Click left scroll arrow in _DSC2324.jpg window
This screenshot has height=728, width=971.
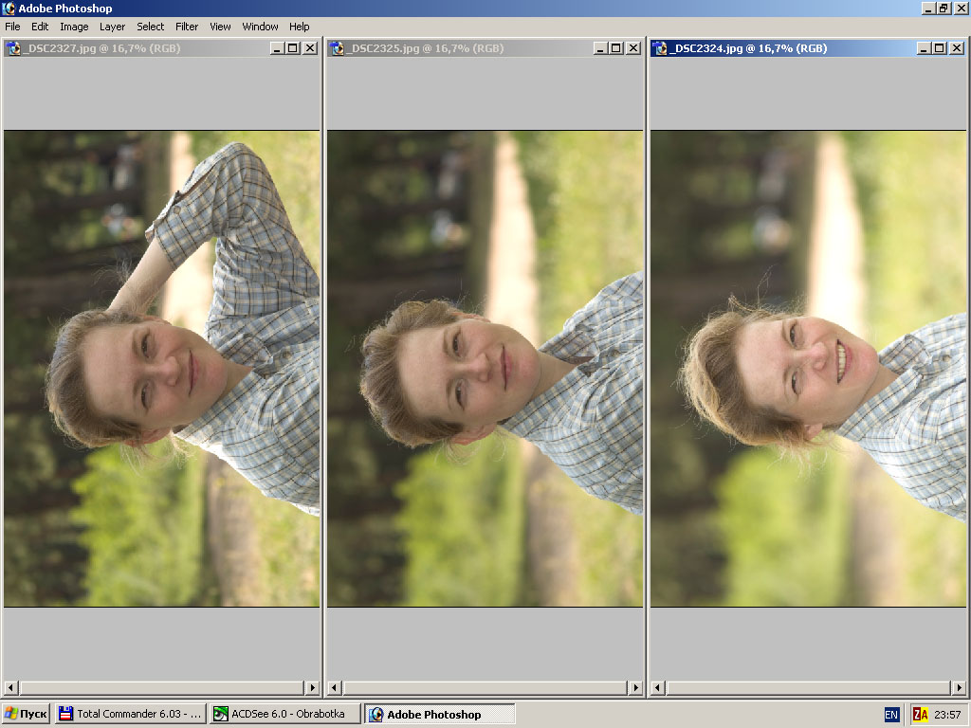tap(658, 687)
